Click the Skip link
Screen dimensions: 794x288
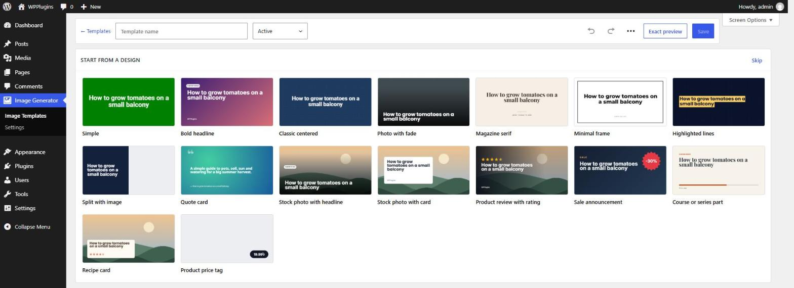pyautogui.click(x=757, y=60)
